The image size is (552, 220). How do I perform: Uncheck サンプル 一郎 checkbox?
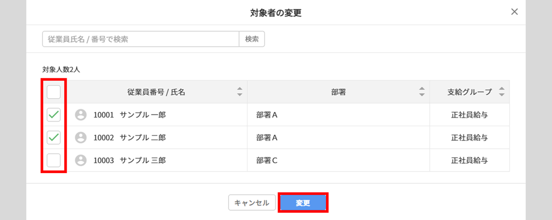coord(54,115)
